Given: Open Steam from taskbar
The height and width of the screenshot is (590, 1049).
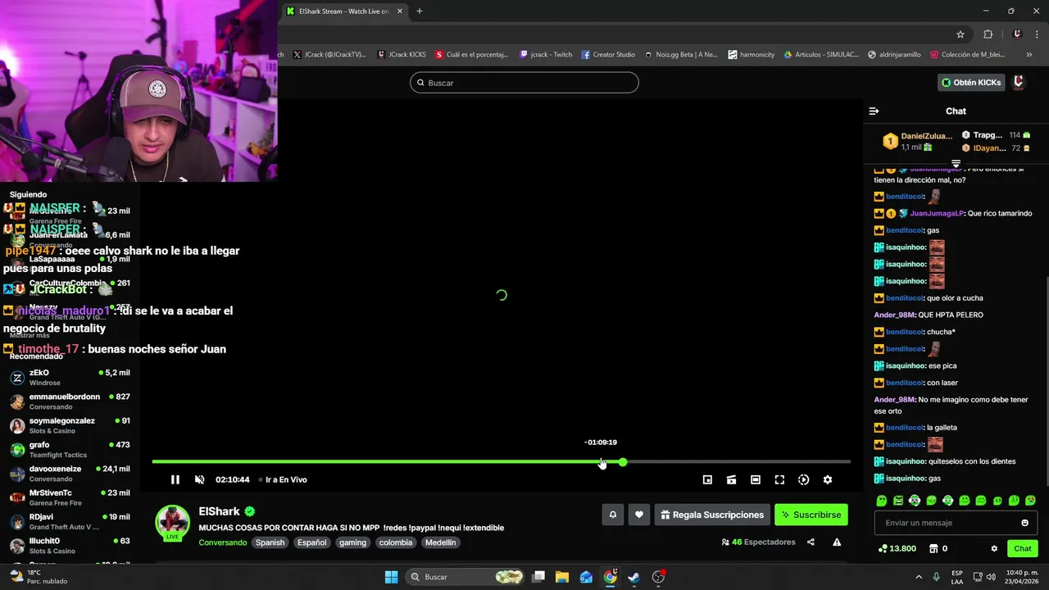Looking at the screenshot, I should point(633,577).
